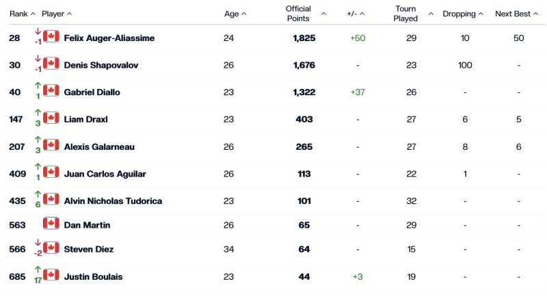The width and height of the screenshot is (547, 303).
Task: Sort by Tourn Played header
Action: pos(413,14)
